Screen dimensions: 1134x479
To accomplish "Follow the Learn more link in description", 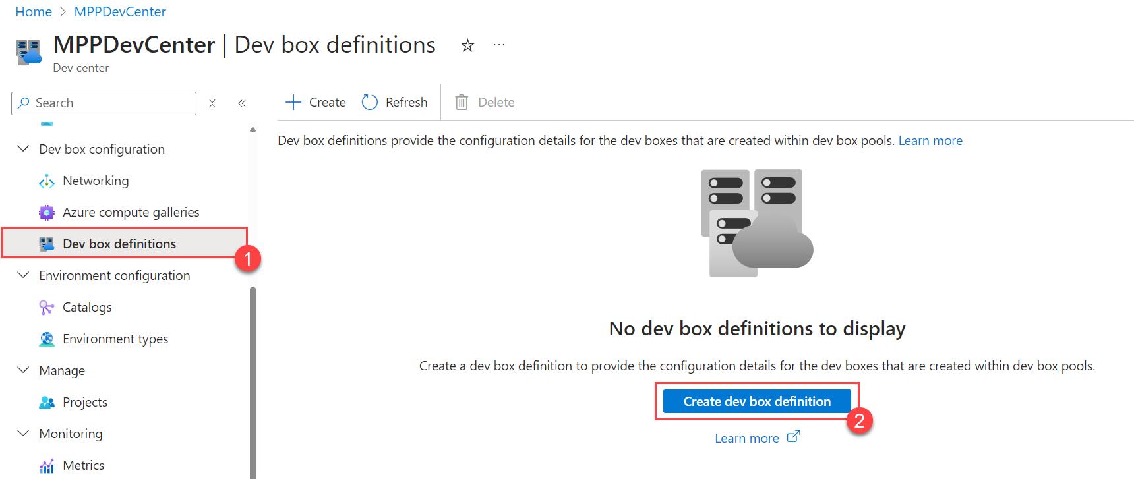I will [930, 140].
